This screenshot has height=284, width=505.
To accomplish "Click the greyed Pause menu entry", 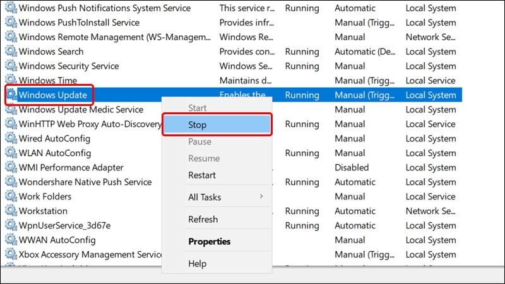I will 217,141.
